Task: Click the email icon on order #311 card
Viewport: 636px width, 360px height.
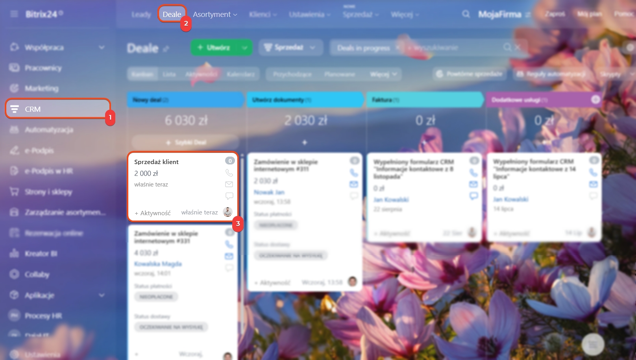Action: [354, 184]
